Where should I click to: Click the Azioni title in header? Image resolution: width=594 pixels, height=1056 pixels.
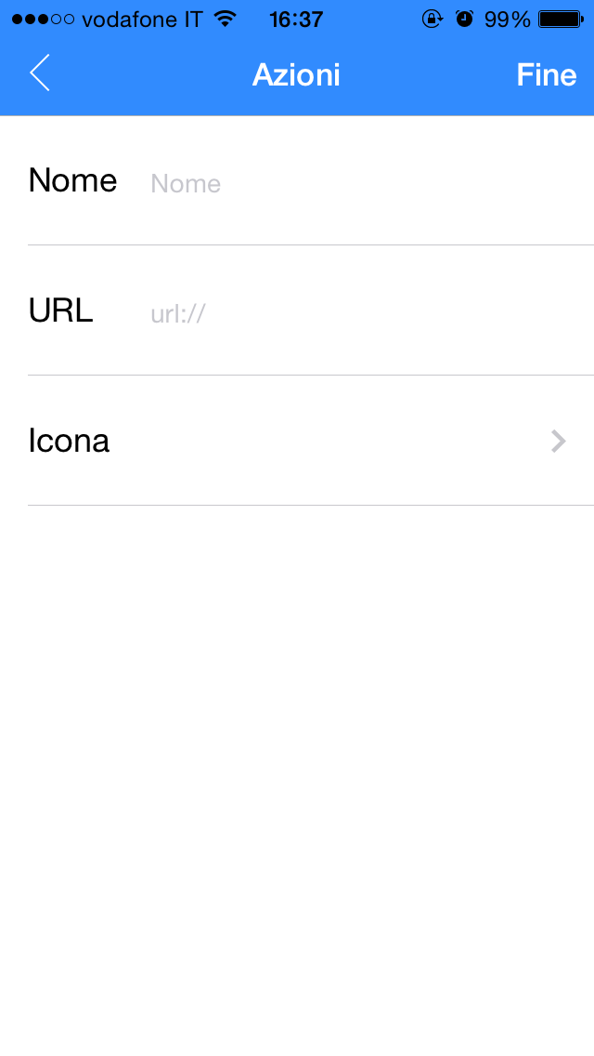[x=296, y=75]
